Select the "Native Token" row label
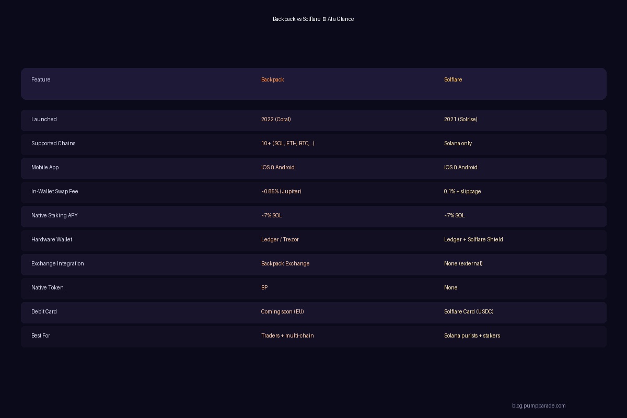The image size is (627, 418). point(47,287)
